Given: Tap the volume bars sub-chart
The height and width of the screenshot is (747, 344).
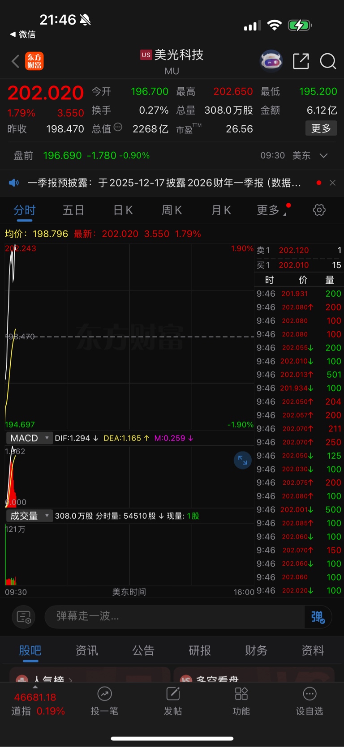Looking at the screenshot, I should coord(129,555).
